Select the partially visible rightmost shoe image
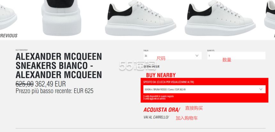This screenshot has height=132, width=275. tap(270, 15)
